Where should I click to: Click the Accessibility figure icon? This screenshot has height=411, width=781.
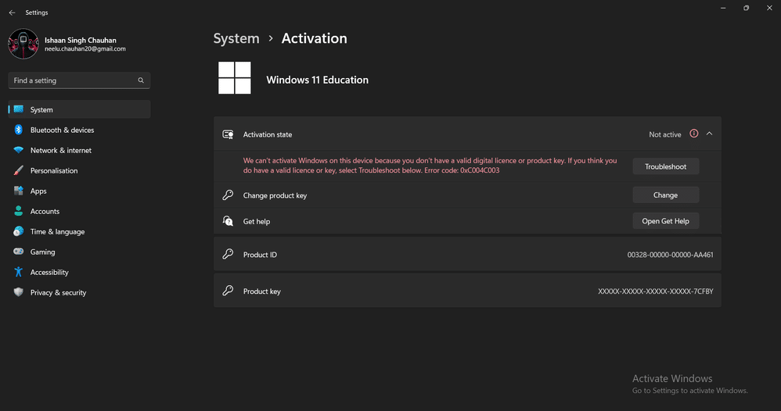point(19,272)
